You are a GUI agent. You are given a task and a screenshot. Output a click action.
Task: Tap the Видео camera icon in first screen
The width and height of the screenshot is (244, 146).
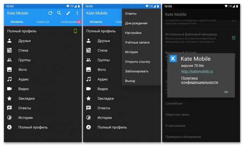pos(9,89)
